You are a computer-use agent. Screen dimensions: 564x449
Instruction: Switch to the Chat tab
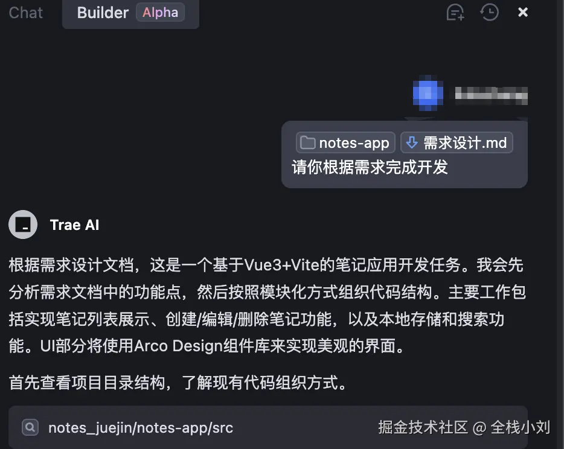(x=25, y=13)
